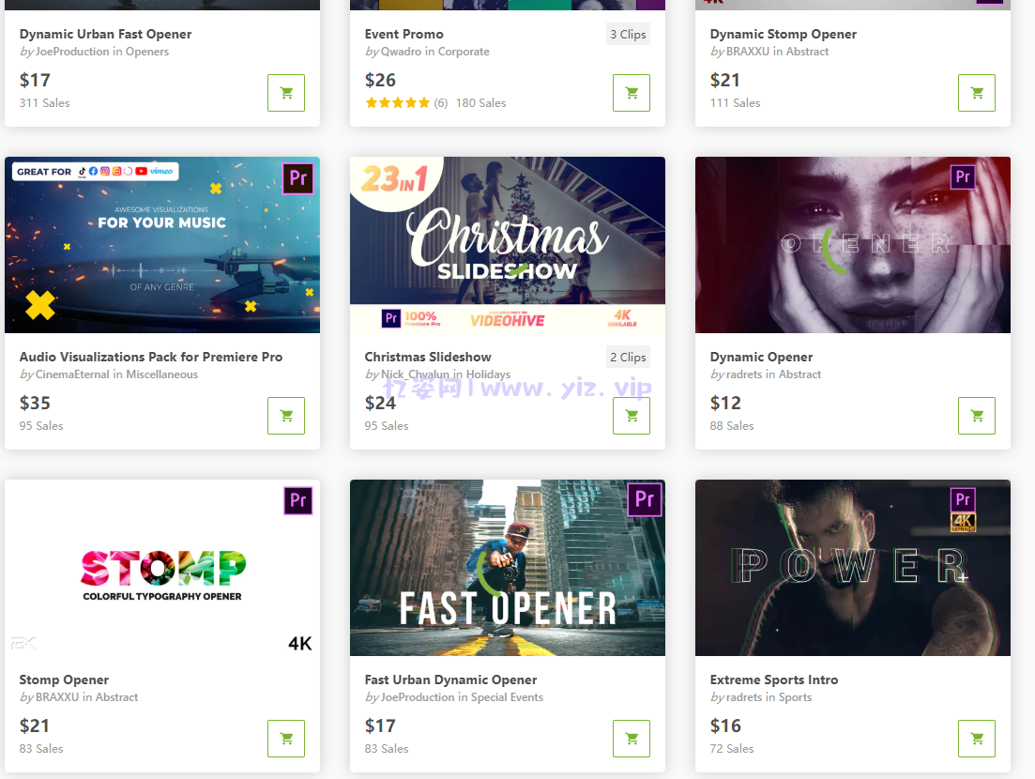The height and width of the screenshot is (779, 1035).
Task: Open the Sports category link
Action: pos(795,697)
